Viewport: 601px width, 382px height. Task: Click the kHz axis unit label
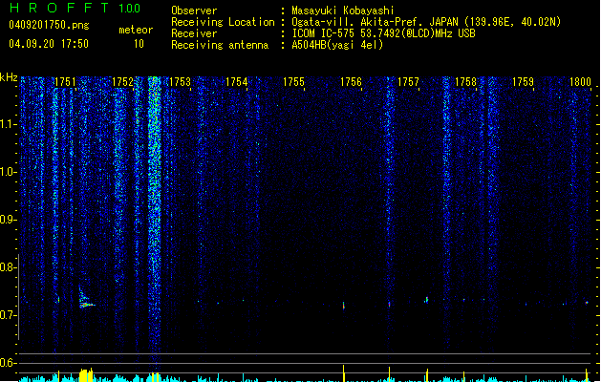[9, 77]
